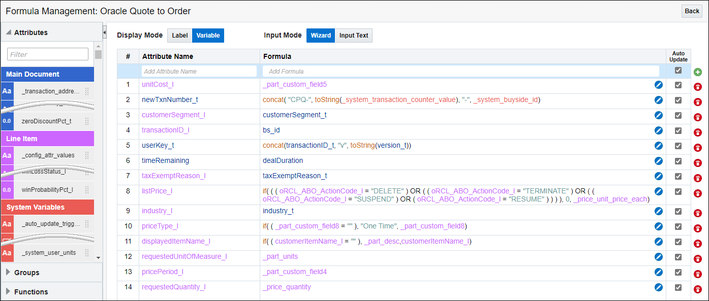Delete the pricePeriod_l row using the trash icon
This screenshot has width=709, height=301.
tap(698, 273)
